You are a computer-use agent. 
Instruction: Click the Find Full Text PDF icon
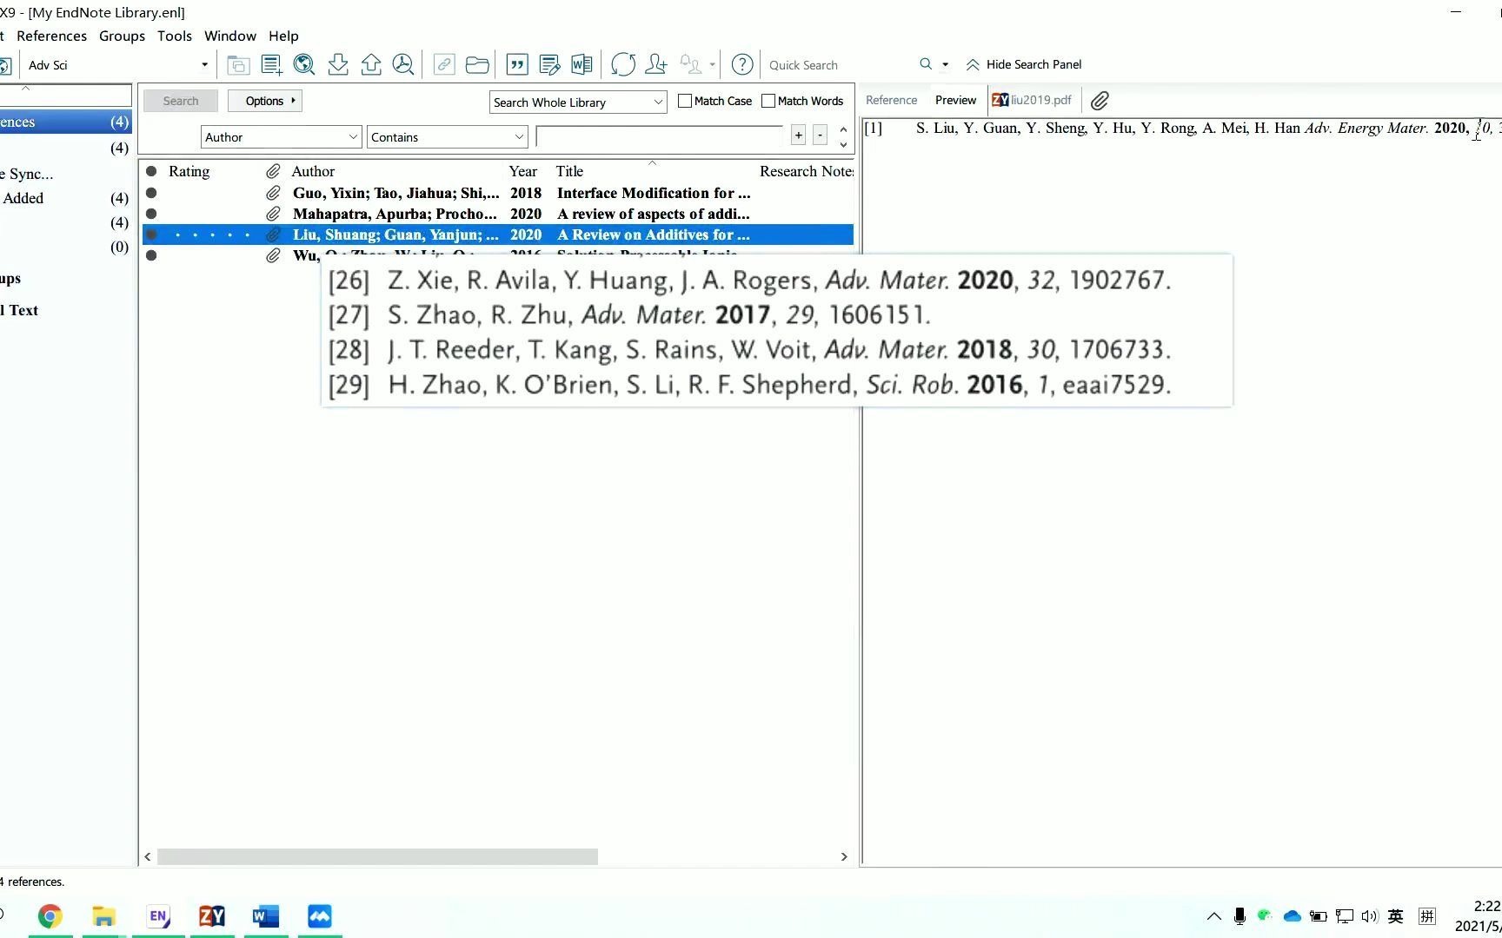(403, 64)
